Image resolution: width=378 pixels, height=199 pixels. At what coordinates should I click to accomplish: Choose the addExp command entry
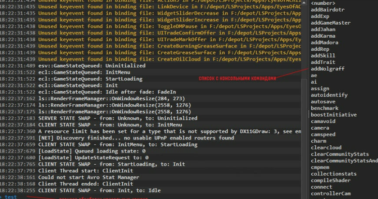pyautogui.click(x=320, y=16)
